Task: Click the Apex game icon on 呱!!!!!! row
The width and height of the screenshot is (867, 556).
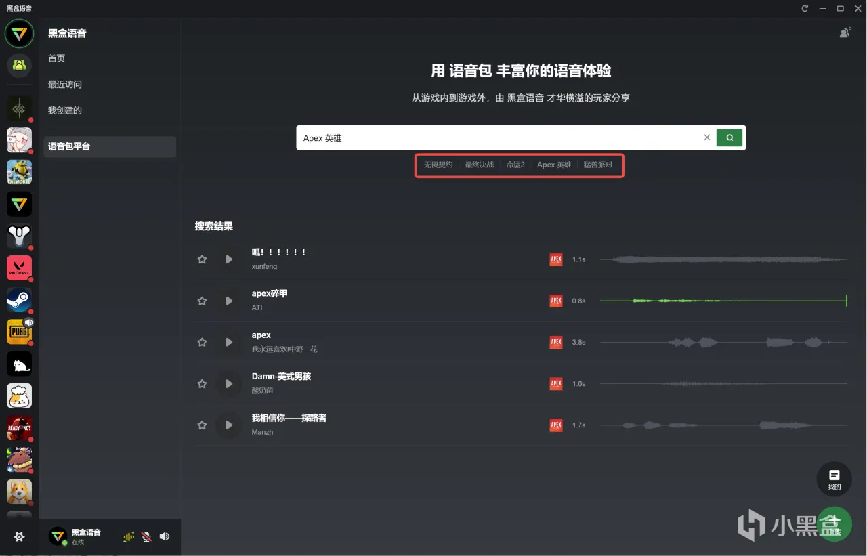Action: (556, 259)
